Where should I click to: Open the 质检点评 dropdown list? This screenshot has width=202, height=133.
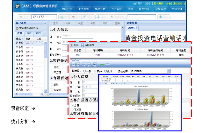point(169,71)
